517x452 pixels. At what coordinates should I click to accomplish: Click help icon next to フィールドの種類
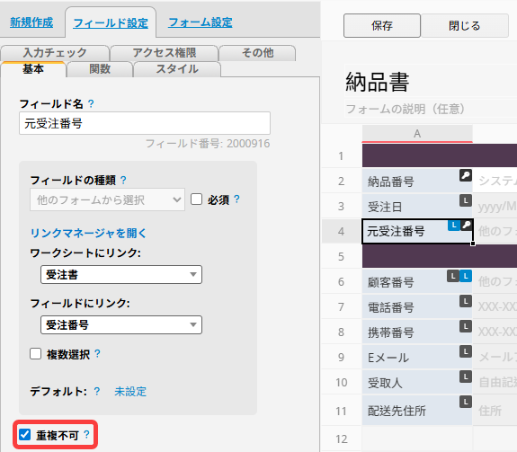tap(123, 180)
